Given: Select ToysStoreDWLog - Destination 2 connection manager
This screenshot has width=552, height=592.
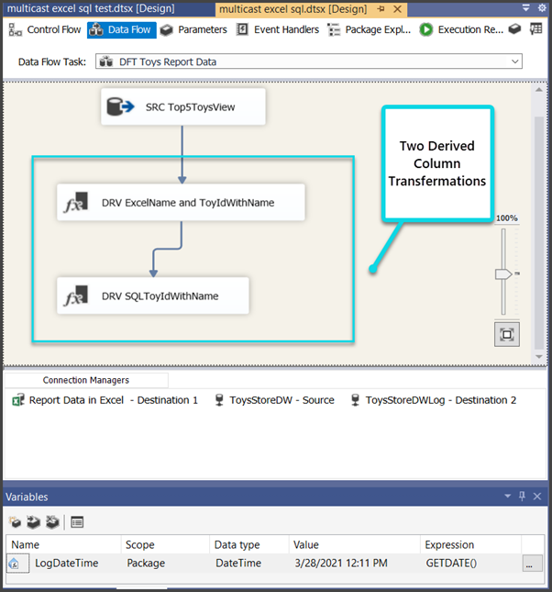Looking at the screenshot, I should pyautogui.click(x=434, y=400).
